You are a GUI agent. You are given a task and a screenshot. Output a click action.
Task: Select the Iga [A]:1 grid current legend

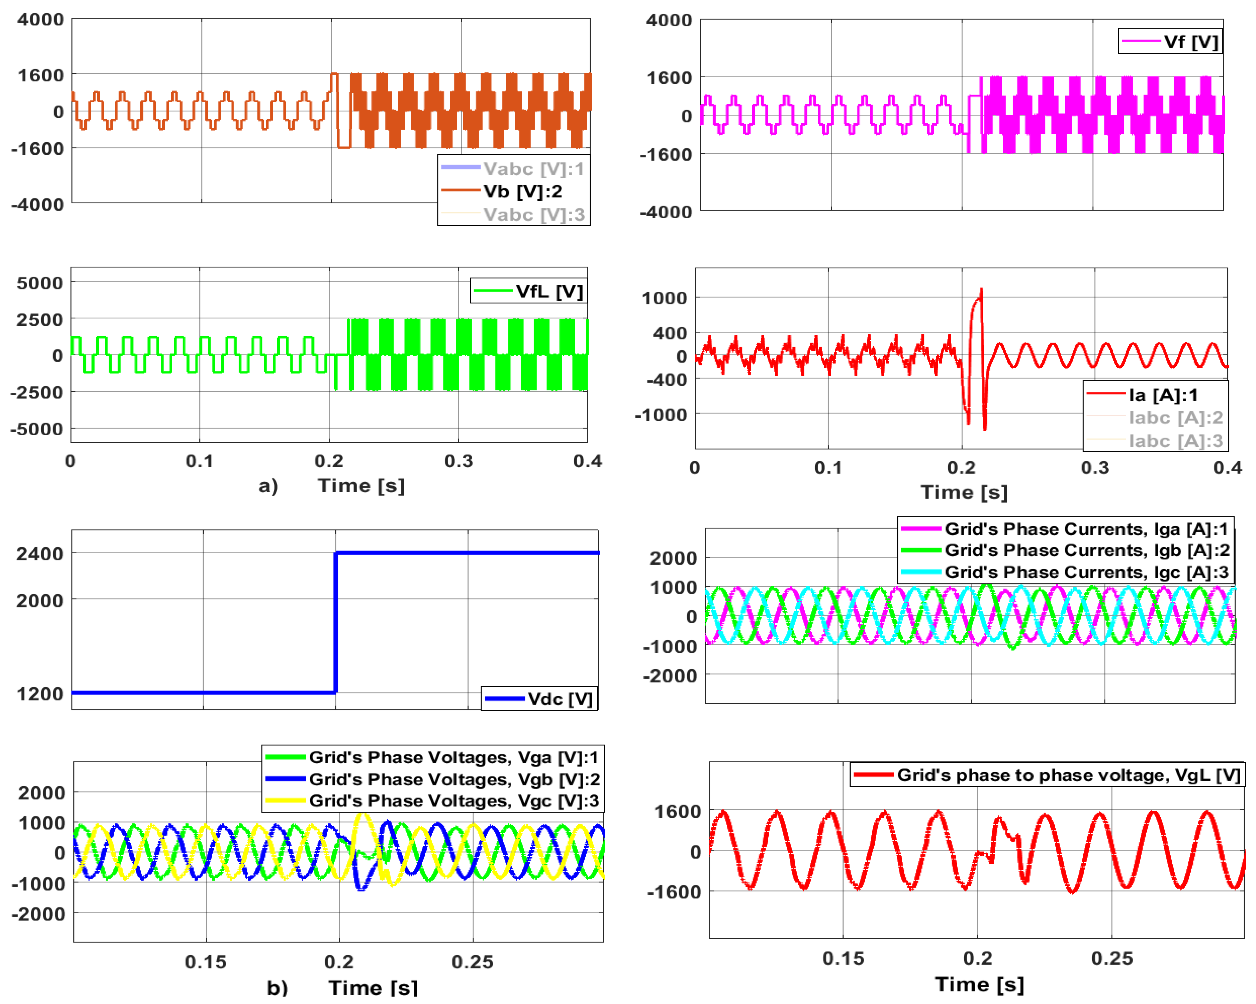click(1065, 529)
